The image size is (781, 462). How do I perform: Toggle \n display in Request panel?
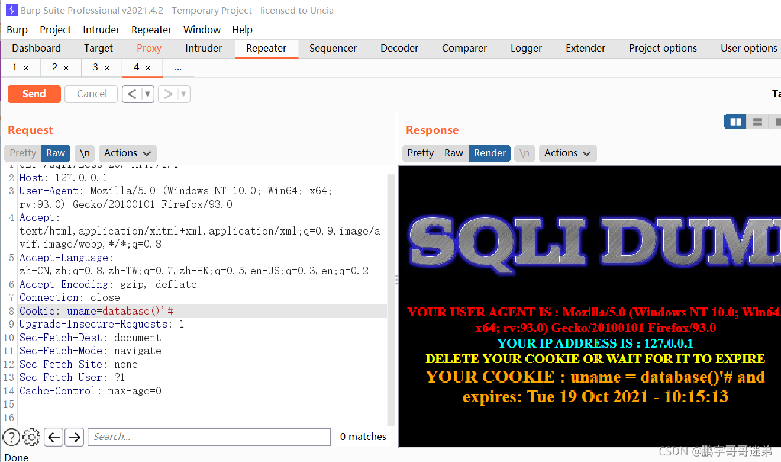[x=85, y=153]
